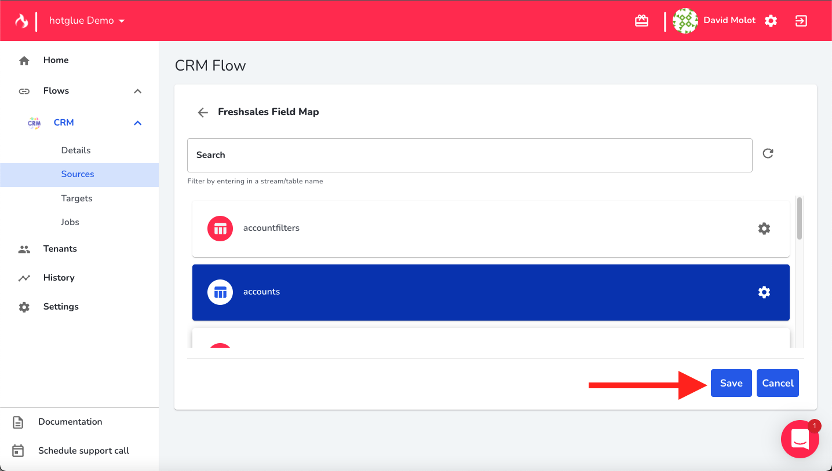832x471 pixels.
Task: Click the Tenants people icon
Action: pyautogui.click(x=24, y=249)
